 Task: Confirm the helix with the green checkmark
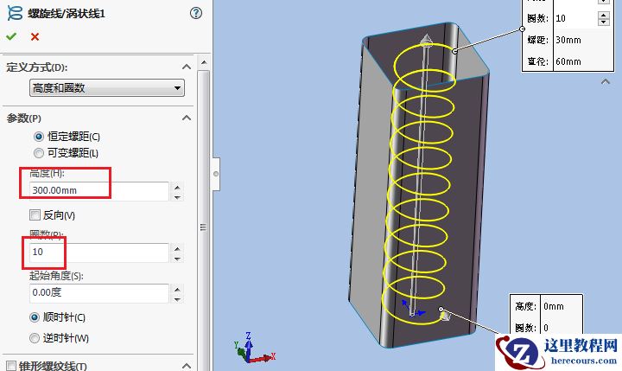point(11,36)
